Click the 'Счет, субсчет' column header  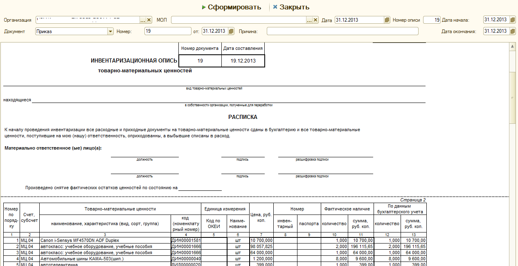pos(29,218)
